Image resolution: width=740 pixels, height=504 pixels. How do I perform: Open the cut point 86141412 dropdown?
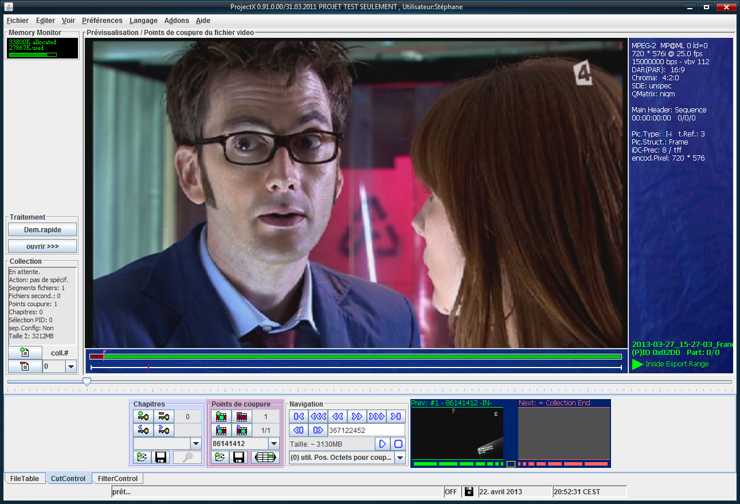point(274,444)
